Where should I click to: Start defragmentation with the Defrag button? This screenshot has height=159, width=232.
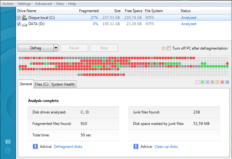[x=36, y=48]
